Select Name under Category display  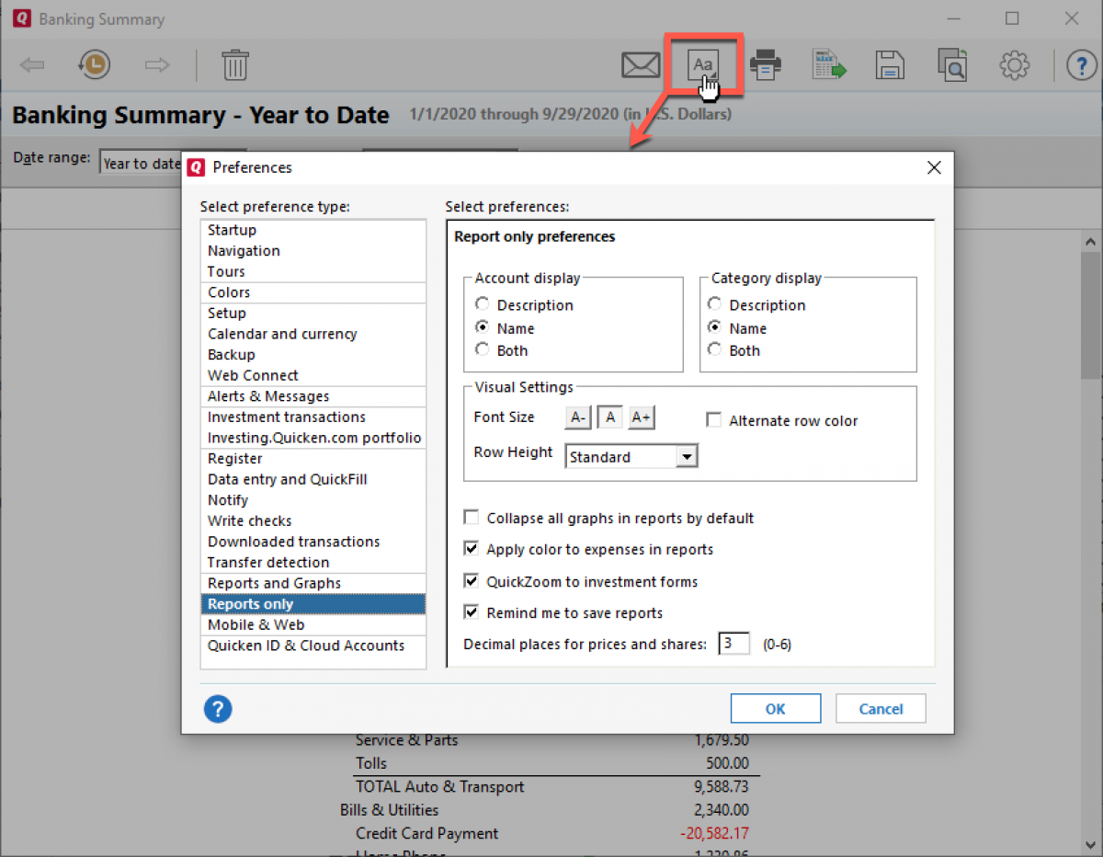(736, 328)
